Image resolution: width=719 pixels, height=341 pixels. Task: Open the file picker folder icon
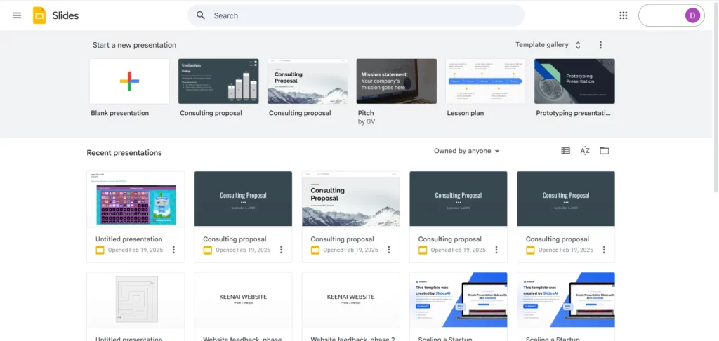pos(604,151)
